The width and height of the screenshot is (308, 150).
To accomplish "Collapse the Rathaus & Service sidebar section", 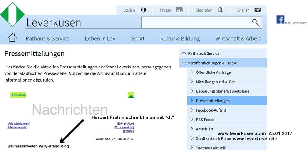I will pyautogui.click(x=184, y=53).
